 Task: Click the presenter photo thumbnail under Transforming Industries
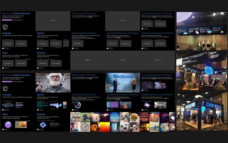click(160, 86)
